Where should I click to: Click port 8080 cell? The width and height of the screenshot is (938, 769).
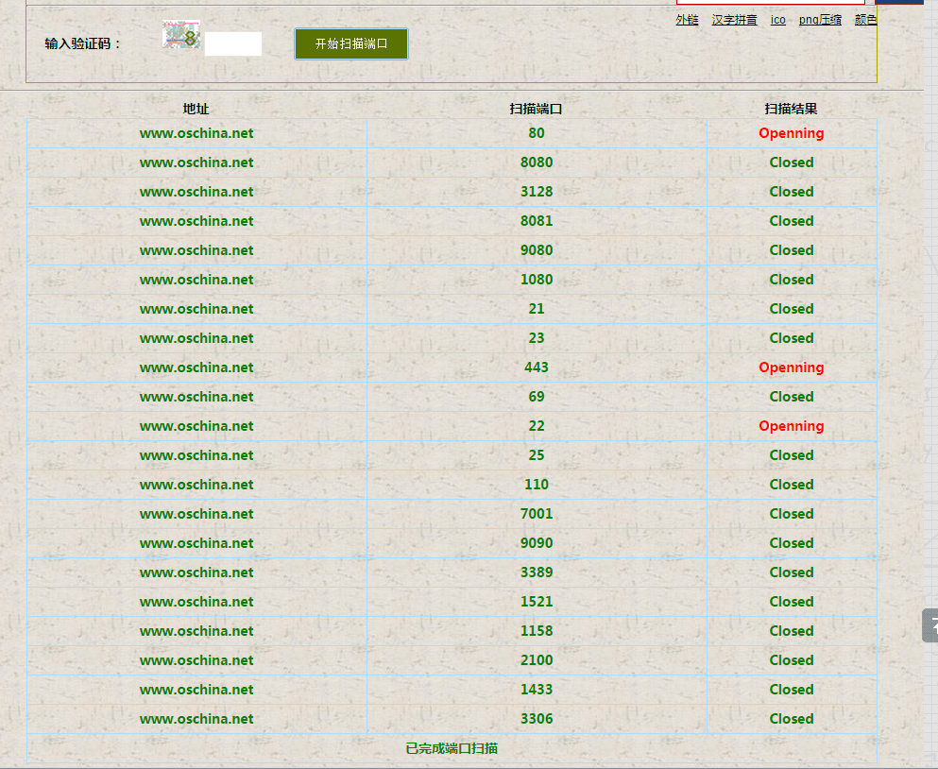537,162
